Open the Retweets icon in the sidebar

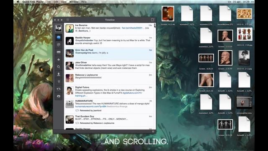tap(59, 89)
